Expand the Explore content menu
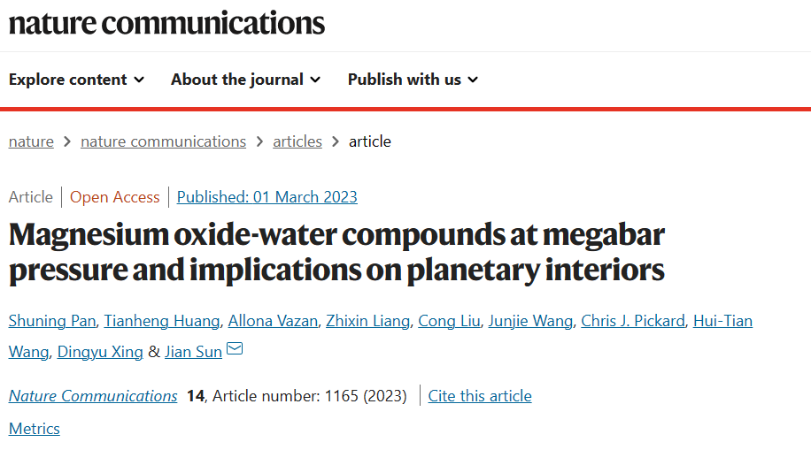The image size is (811, 465). click(76, 80)
